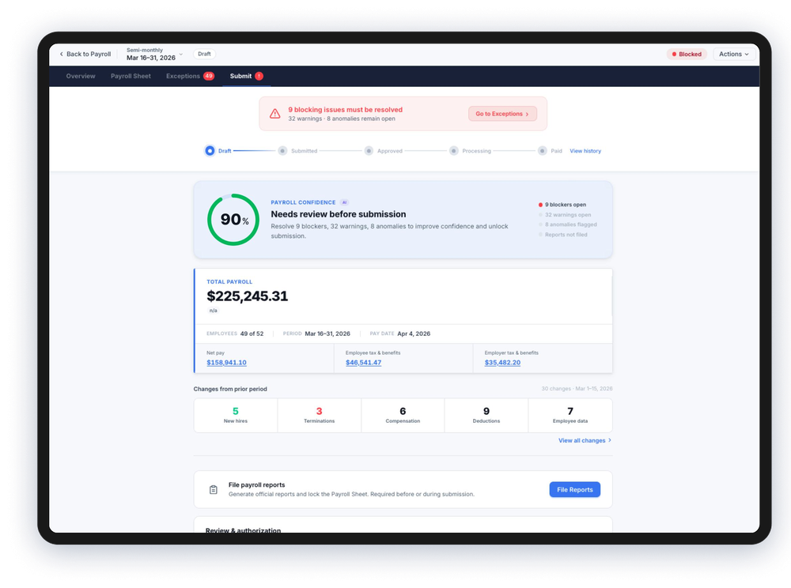
Task: Click the back chevron icon before Back to Payroll
Action: (62, 54)
